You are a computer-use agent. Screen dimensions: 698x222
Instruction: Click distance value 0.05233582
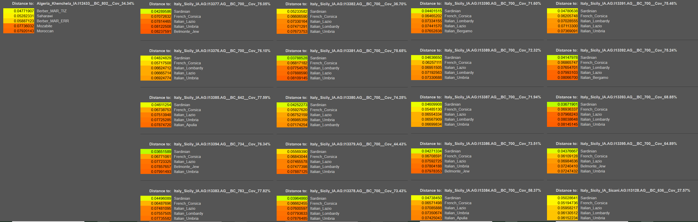tap(292, 12)
